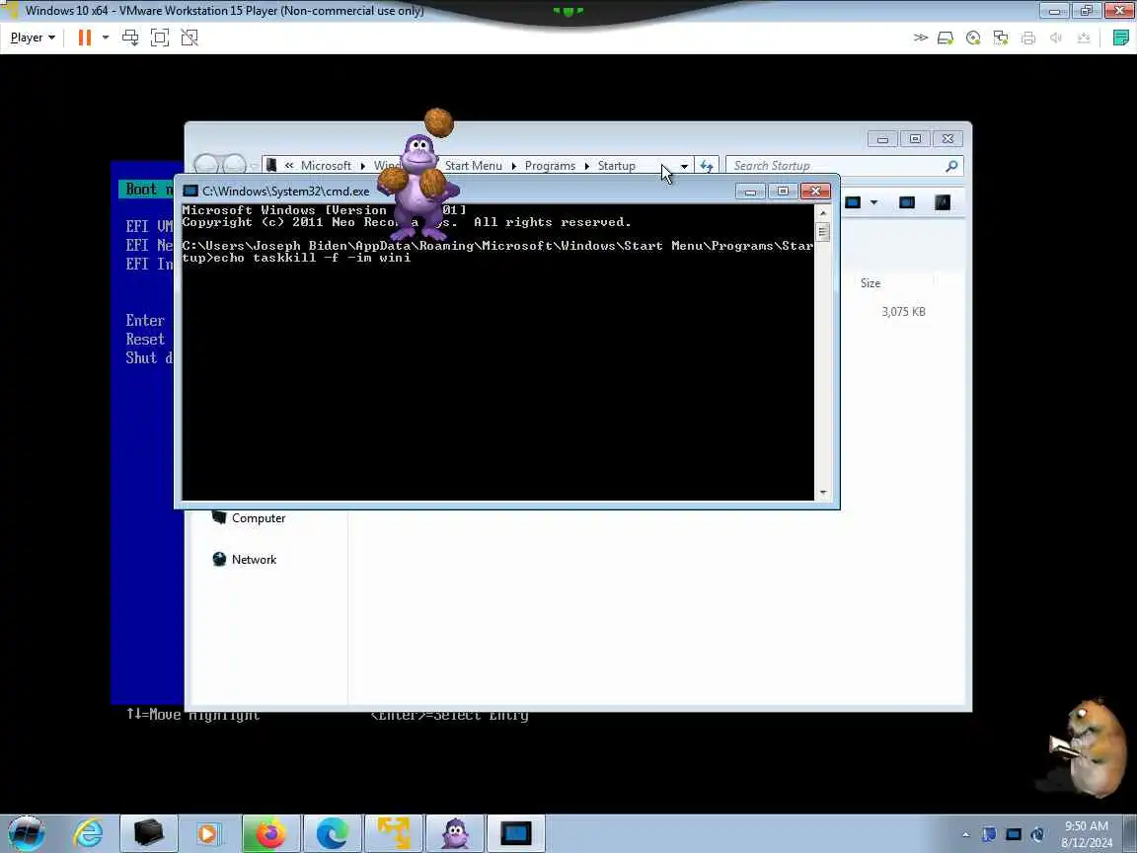Click the cmd.exe scrollbar up arrow
Screen dimensions: 1137x853
coord(823,213)
